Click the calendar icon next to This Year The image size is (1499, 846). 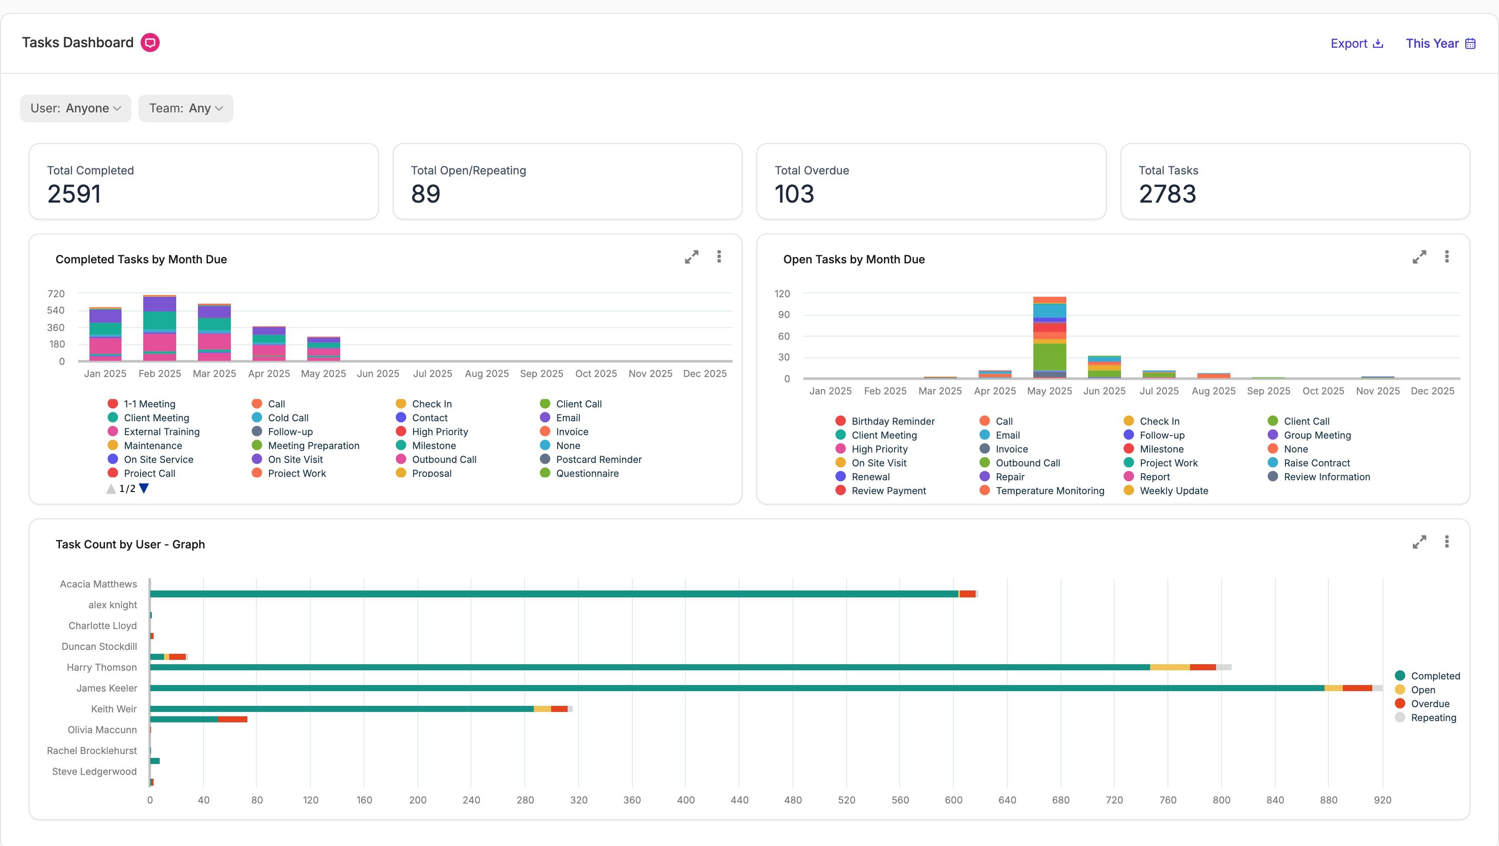pyautogui.click(x=1470, y=44)
